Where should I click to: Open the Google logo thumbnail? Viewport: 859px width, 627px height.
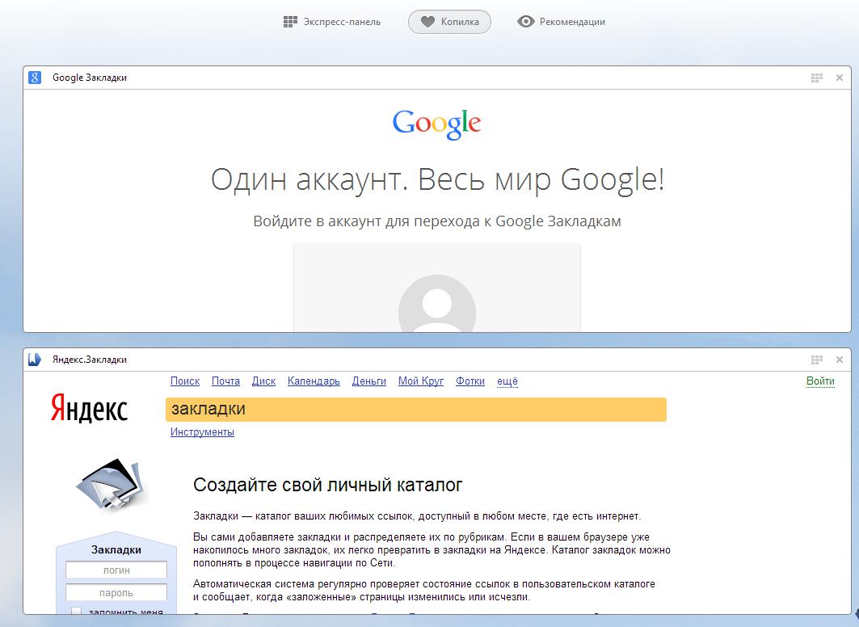436,124
